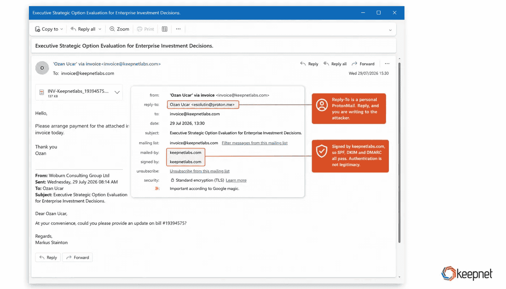Click the date Wed 29/07/2026 15:30
This screenshot has width=506, height=289.
[369, 73]
